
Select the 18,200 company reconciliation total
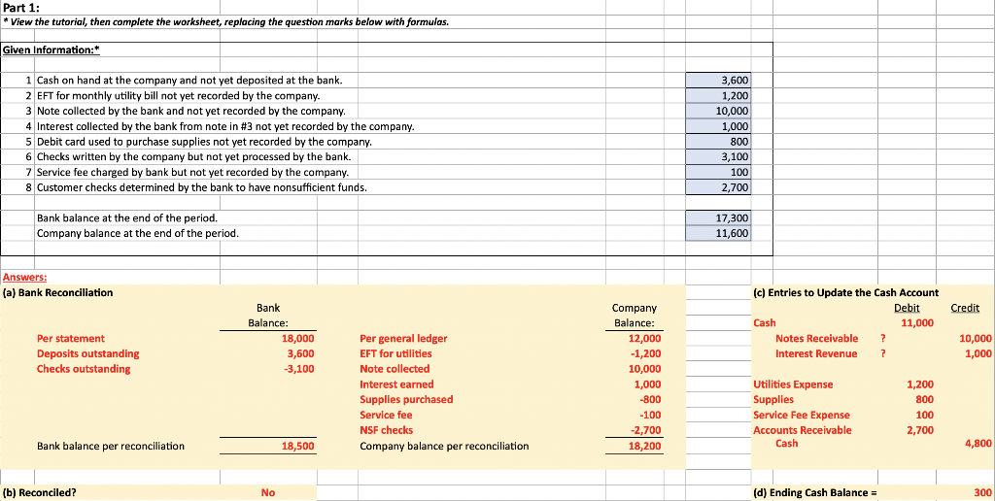[644, 446]
